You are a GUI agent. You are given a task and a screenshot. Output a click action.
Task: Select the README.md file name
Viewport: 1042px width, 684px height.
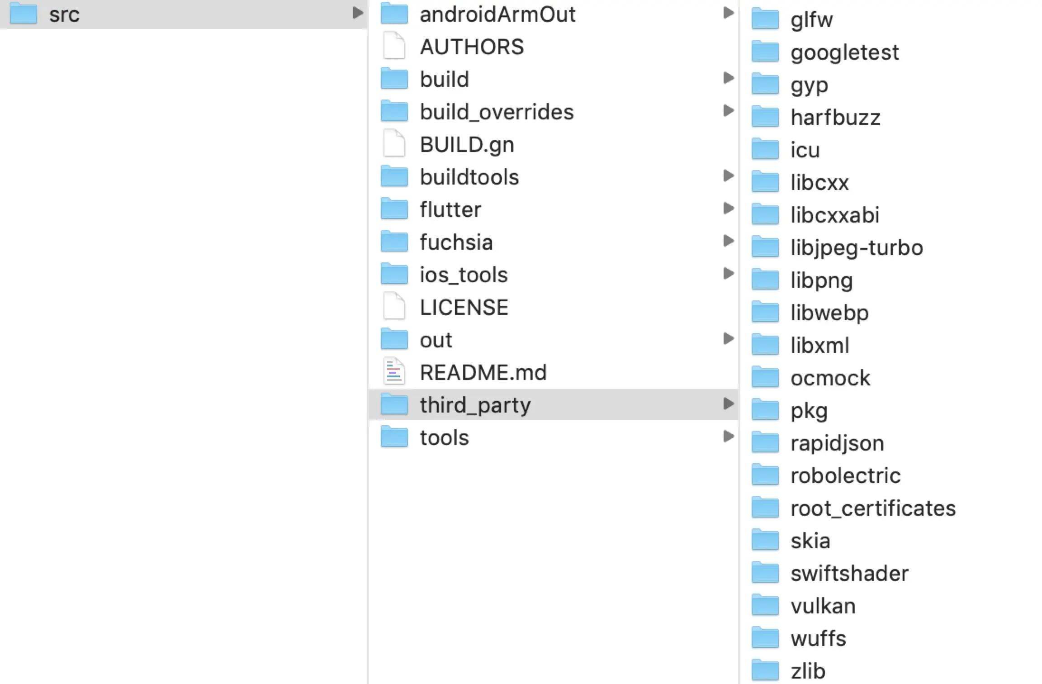(483, 372)
